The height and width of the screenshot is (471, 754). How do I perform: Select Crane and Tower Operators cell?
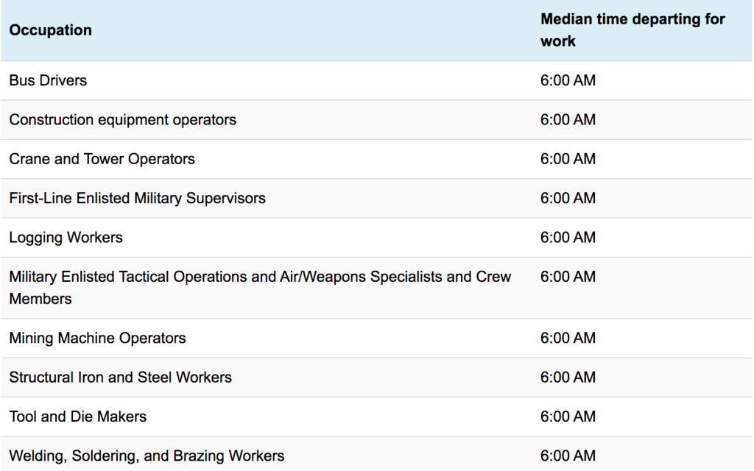pyautogui.click(x=102, y=159)
